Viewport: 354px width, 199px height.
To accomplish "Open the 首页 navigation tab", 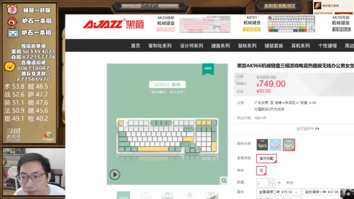I will coord(135,46).
